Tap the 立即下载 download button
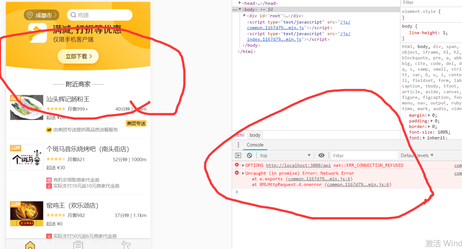This screenshot has width=462, height=249. coord(78,56)
